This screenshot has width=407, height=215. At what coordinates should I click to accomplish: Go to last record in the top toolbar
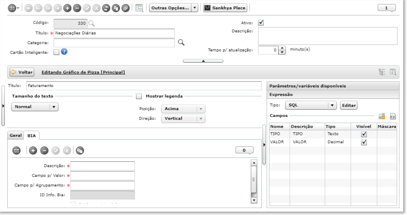coord(57,8)
